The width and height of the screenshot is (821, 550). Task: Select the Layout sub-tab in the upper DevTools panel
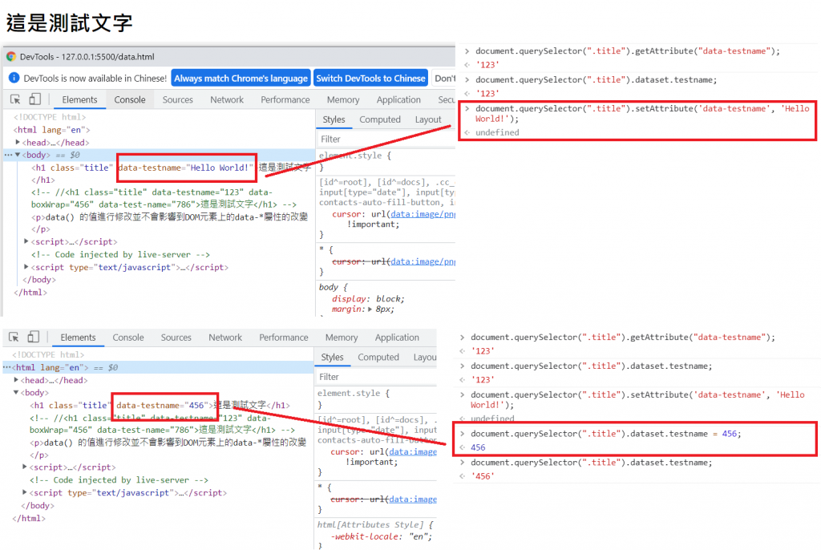[x=428, y=119]
